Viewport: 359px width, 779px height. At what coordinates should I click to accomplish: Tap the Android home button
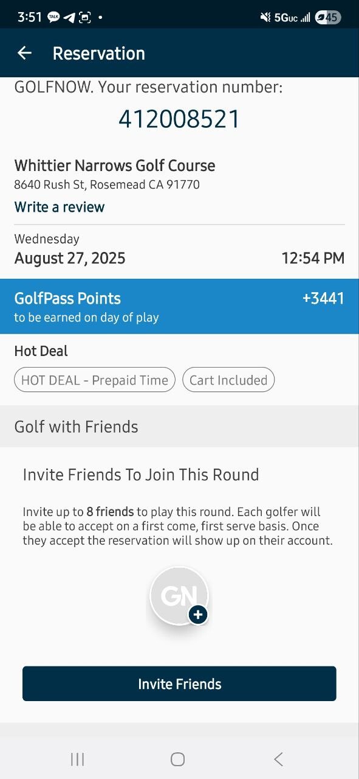[177, 759]
